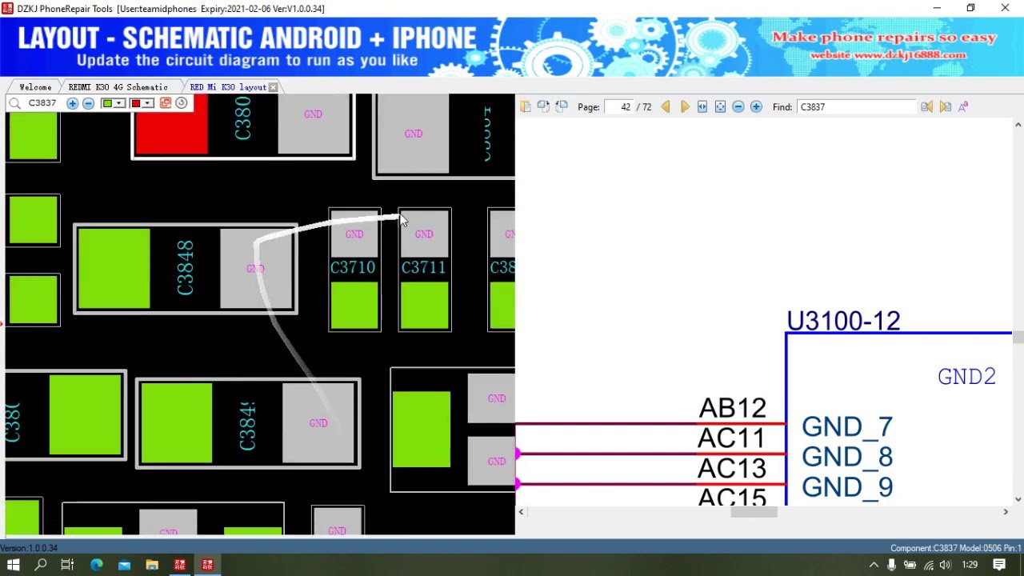Open the red color dropdown arrow

[148, 103]
